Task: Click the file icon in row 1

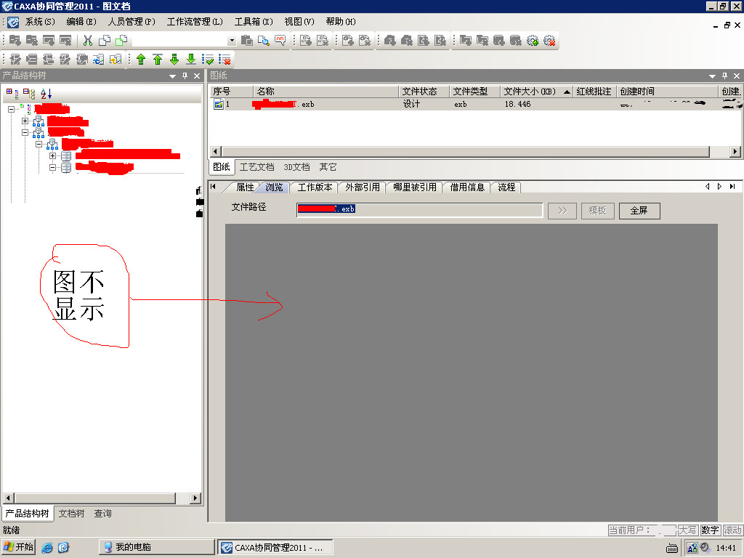Action: (218, 105)
